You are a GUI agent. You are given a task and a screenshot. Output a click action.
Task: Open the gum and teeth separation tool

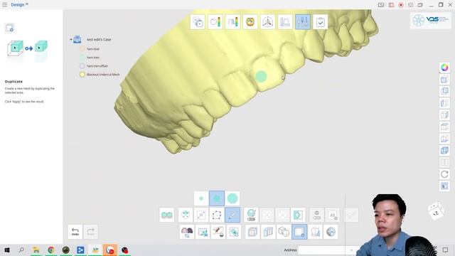pos(187,232)
